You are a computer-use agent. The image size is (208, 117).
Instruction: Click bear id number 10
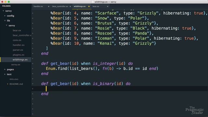coord(76,43)
